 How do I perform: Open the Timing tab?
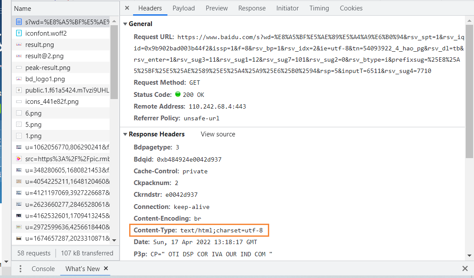(x=319, y=8)
